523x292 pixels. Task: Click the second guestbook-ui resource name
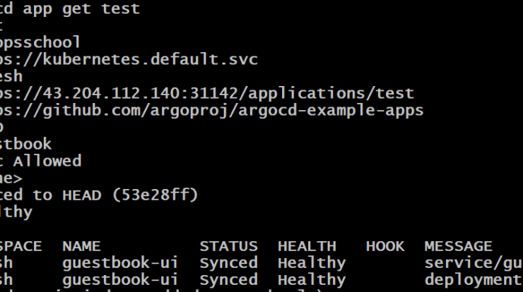[x=120, y=280]
